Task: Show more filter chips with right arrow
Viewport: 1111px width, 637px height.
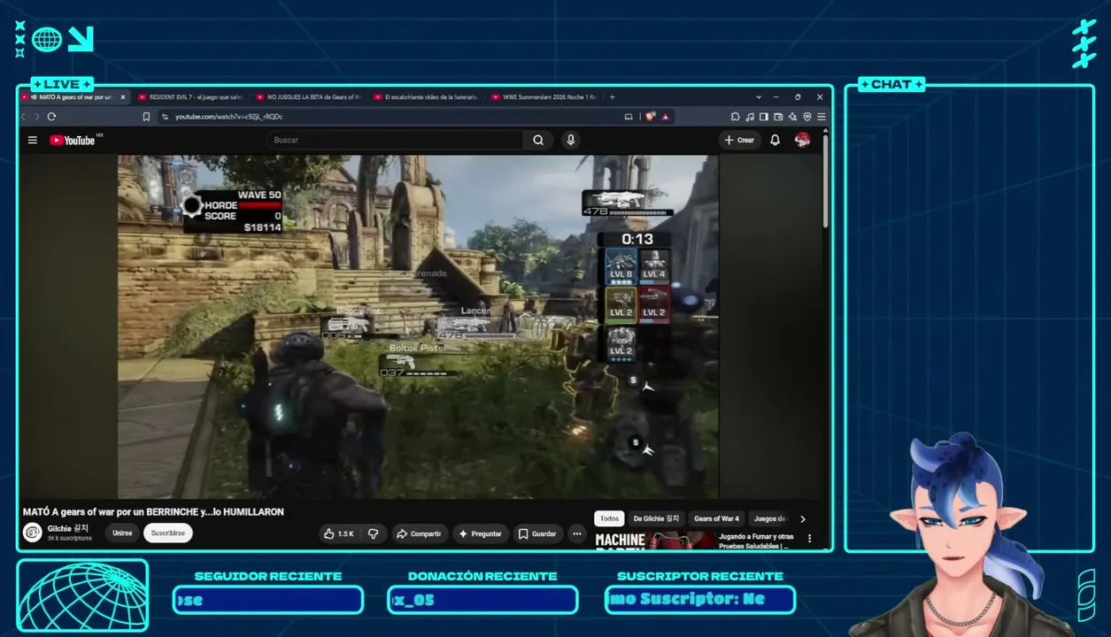Action: pyautogui.click(x=803, y=519)
